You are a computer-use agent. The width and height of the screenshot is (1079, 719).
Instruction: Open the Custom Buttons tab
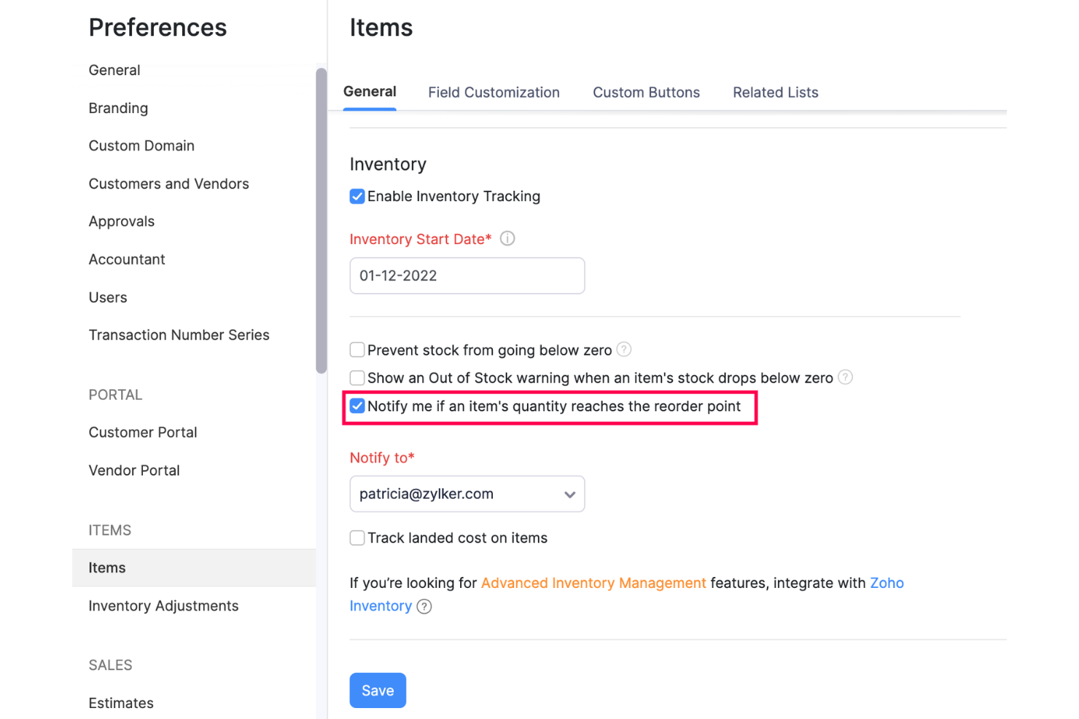[646, 92]
